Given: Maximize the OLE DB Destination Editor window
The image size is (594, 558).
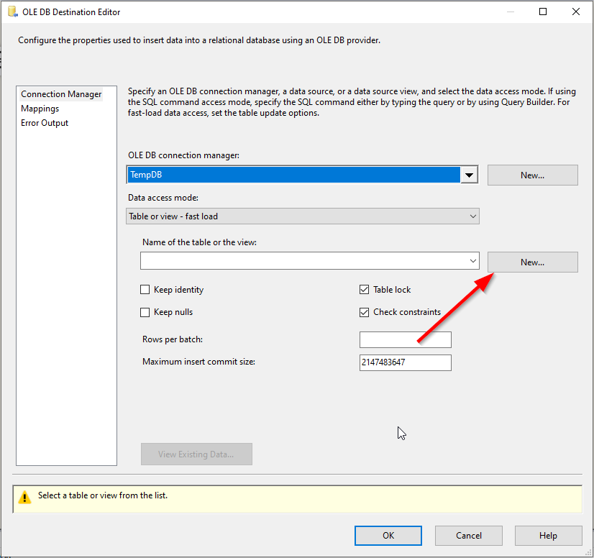Looking at the screenshot, I should [x=543, y=12].
